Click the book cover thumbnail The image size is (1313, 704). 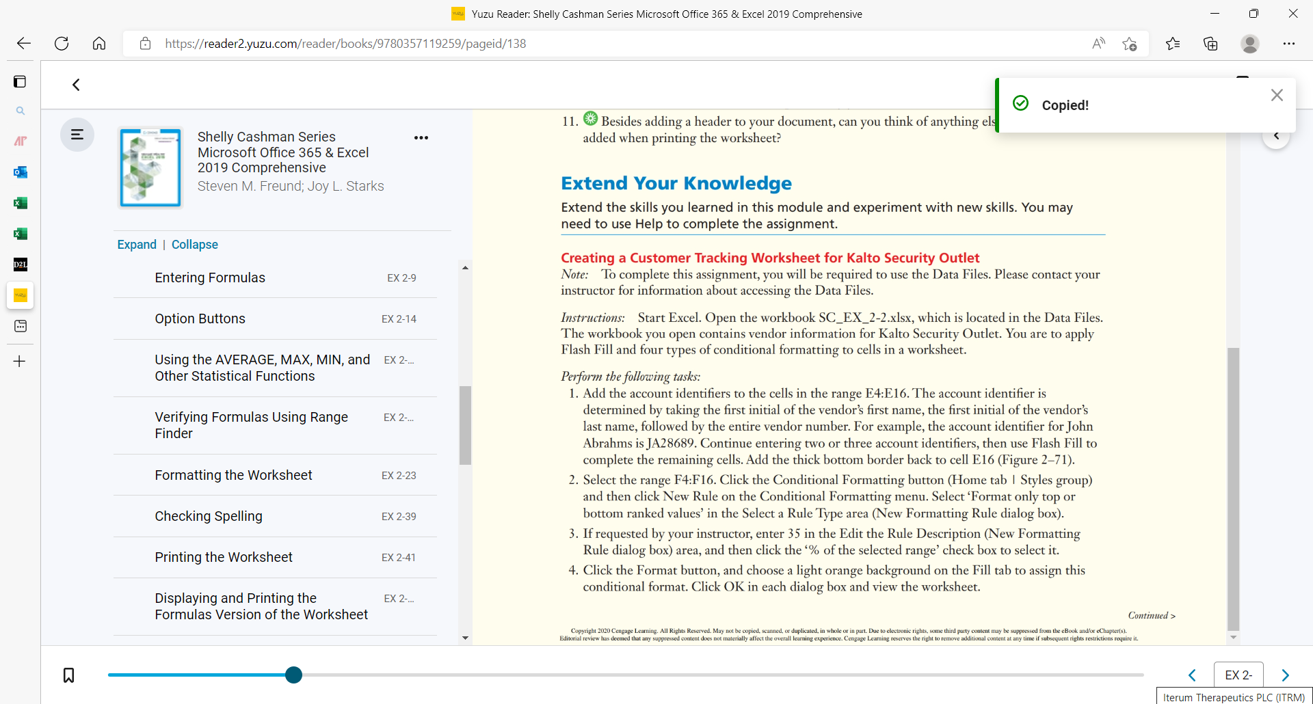pyautogui.click(x=150, y=167)
